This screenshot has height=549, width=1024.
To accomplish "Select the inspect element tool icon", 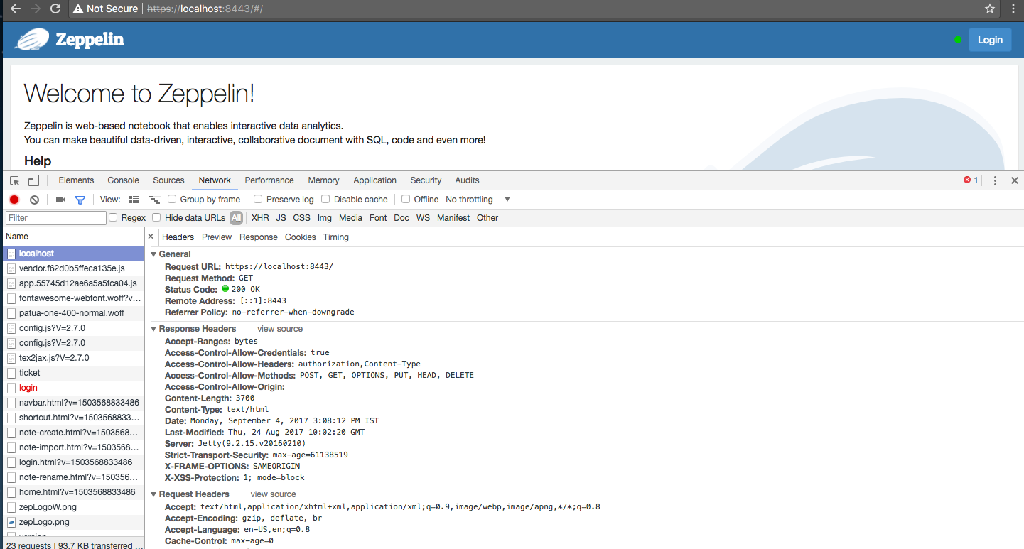I will (x=15, y=180).
